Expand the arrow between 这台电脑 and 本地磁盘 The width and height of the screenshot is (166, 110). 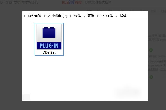pyautogui.click(x=45, y=16)
